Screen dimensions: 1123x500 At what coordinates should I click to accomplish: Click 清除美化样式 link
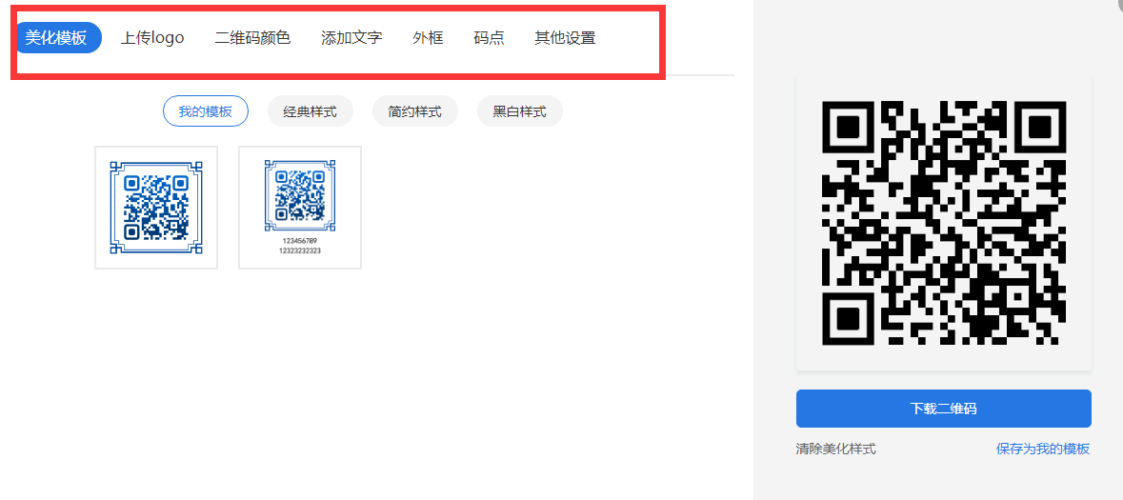835,450
